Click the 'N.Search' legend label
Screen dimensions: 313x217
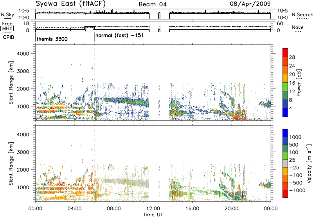pyautogui.click(x=302, y=14)
